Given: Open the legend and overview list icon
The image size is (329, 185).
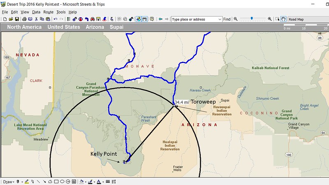Looking at the screenshot, I should pos(69,19).
